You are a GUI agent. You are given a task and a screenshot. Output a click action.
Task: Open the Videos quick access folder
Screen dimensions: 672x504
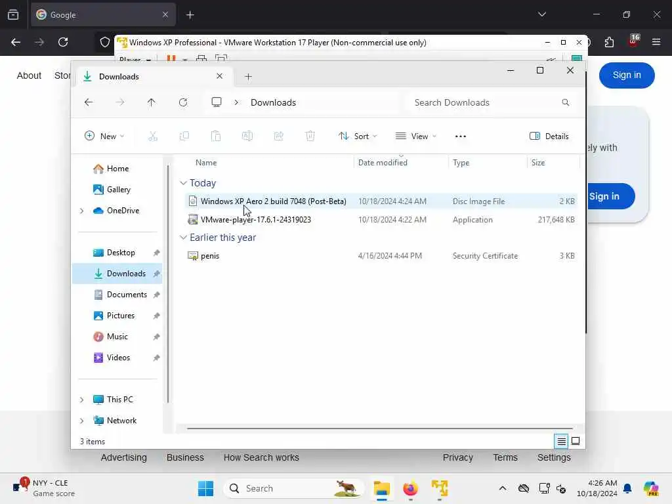(117, 358)
